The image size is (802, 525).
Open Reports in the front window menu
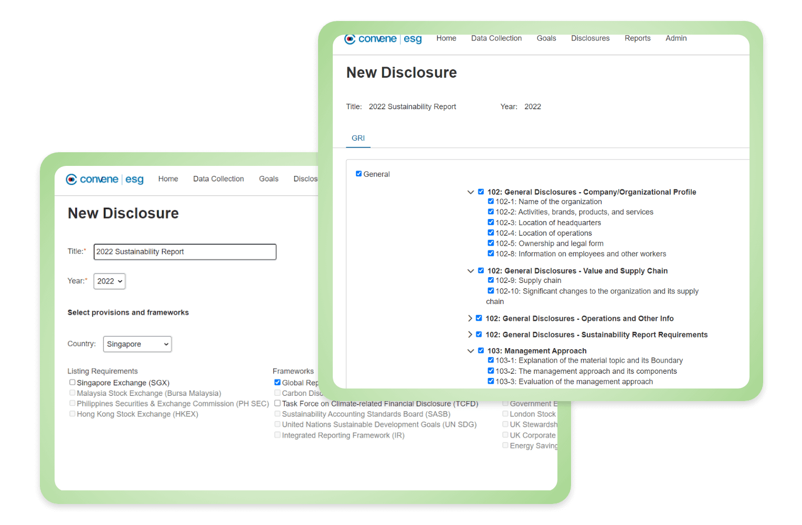(x=637, y=38)
